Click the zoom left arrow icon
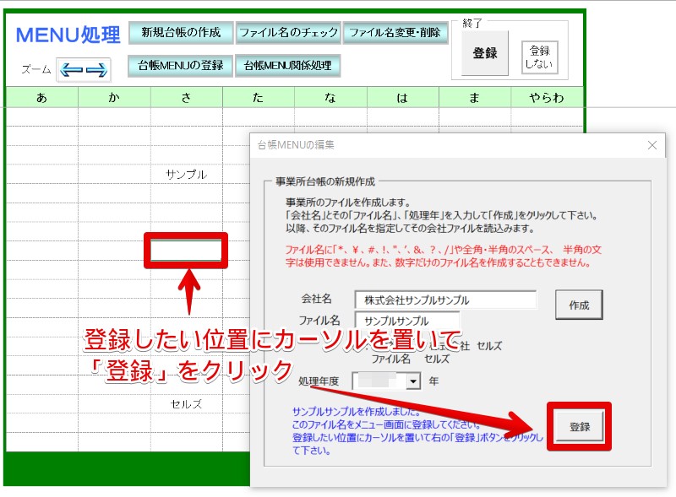The width and height of the screenshot is (676, 497). pyautogui.click(x=71, y=70)
